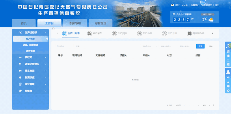The width and height of the screenshot is (231, 114).
Task: Open the 调度指令单 icon
Action: pyautogui.click(x=189, y=33)
